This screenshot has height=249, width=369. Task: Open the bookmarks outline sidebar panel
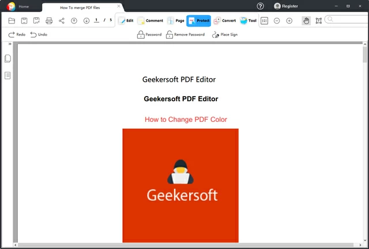pos(8,75)
